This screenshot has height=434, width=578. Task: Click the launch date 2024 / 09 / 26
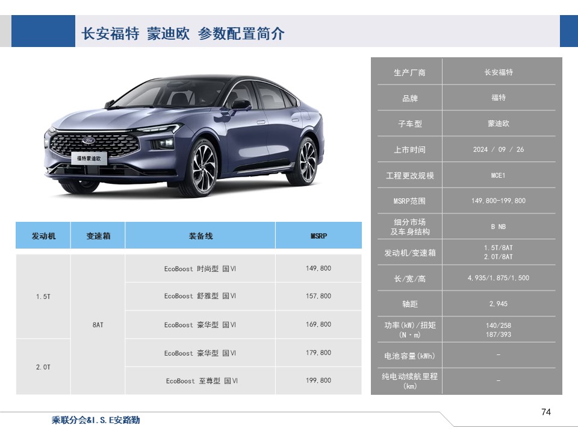499,149
